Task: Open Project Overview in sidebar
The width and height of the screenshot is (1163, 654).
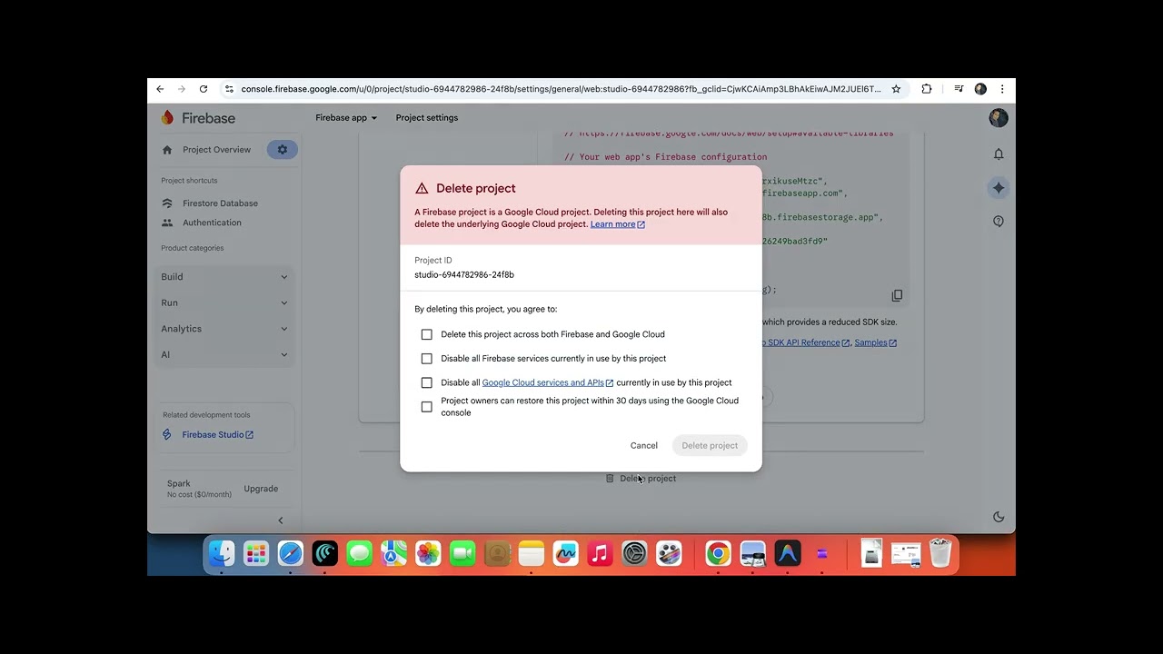Action: (209, 150)
